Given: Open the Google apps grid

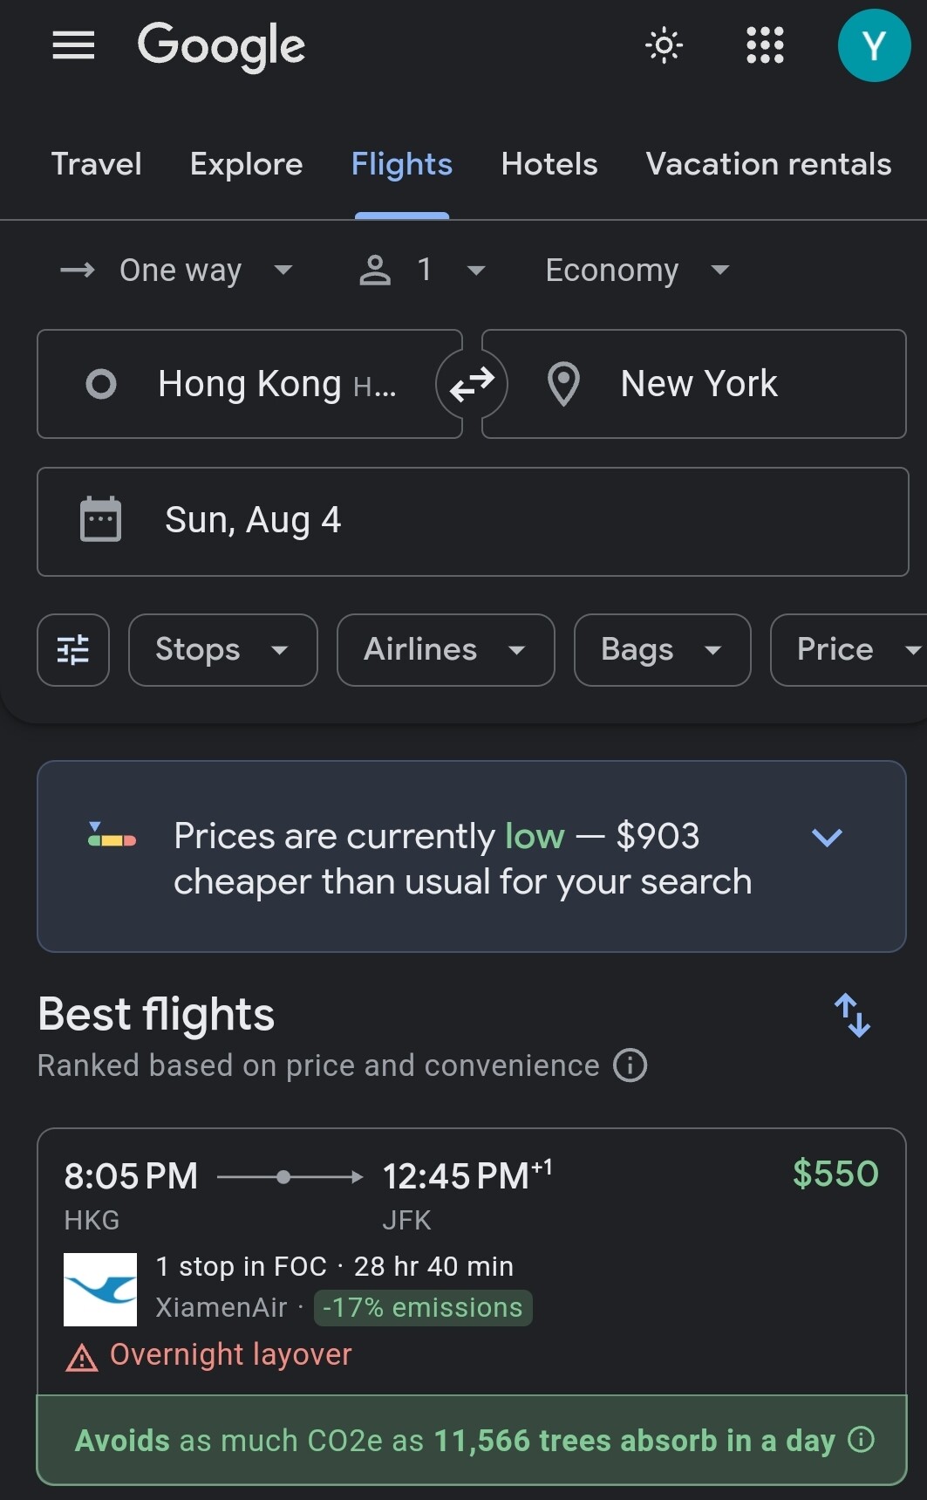Looking at the screenshot, I should 765,45.
